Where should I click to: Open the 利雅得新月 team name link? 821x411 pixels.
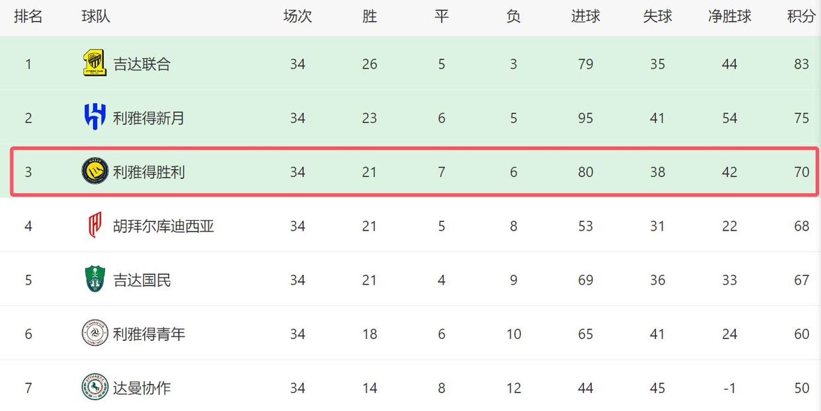pyautogui.click(x=149, y=118)
